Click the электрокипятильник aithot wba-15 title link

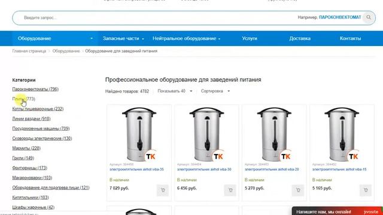(x=339, y=170)
